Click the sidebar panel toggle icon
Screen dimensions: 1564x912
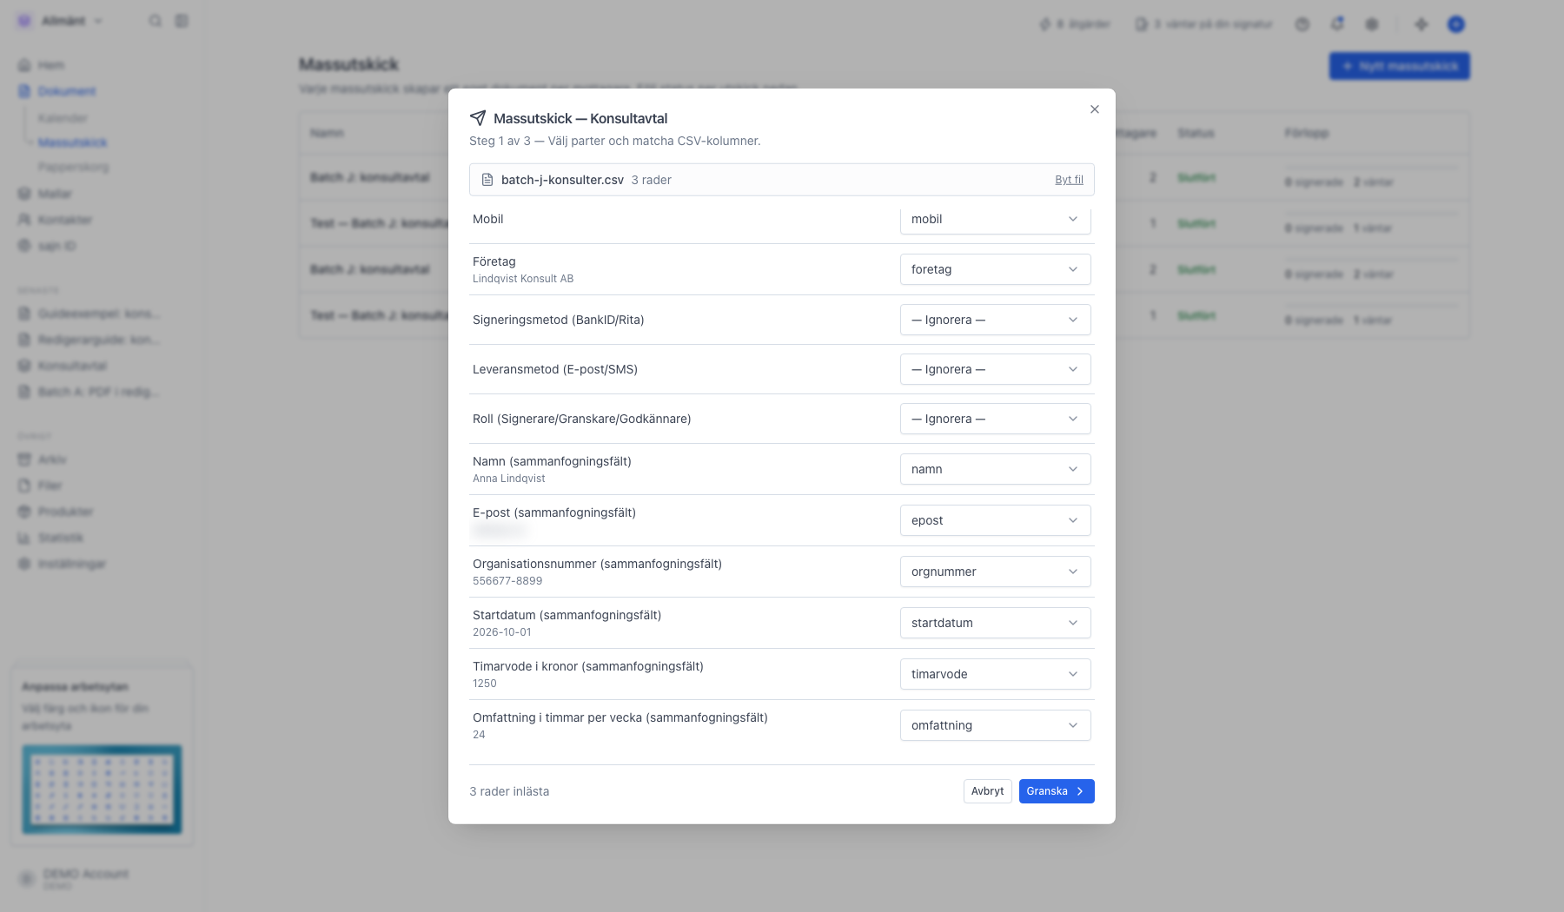pyautogui.click(x=182, y=21)
